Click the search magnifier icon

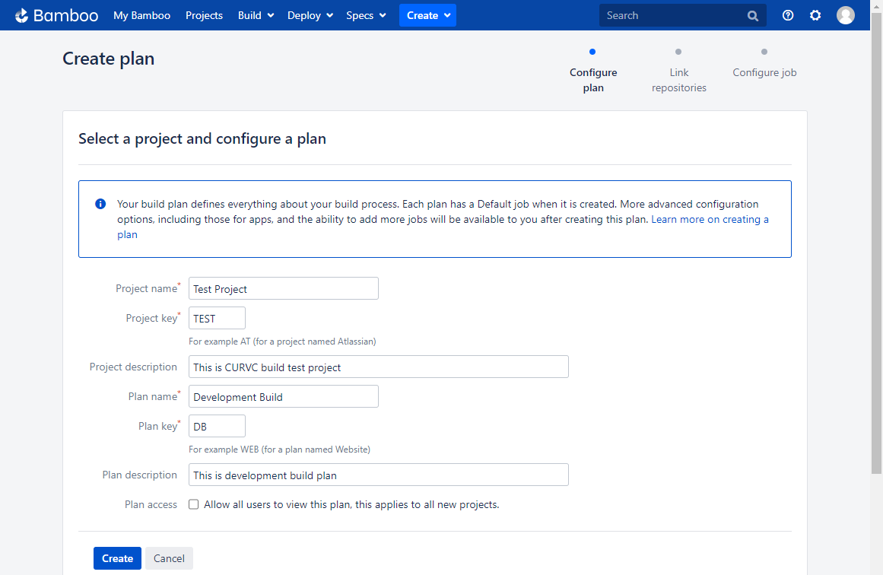pos(752,16)
